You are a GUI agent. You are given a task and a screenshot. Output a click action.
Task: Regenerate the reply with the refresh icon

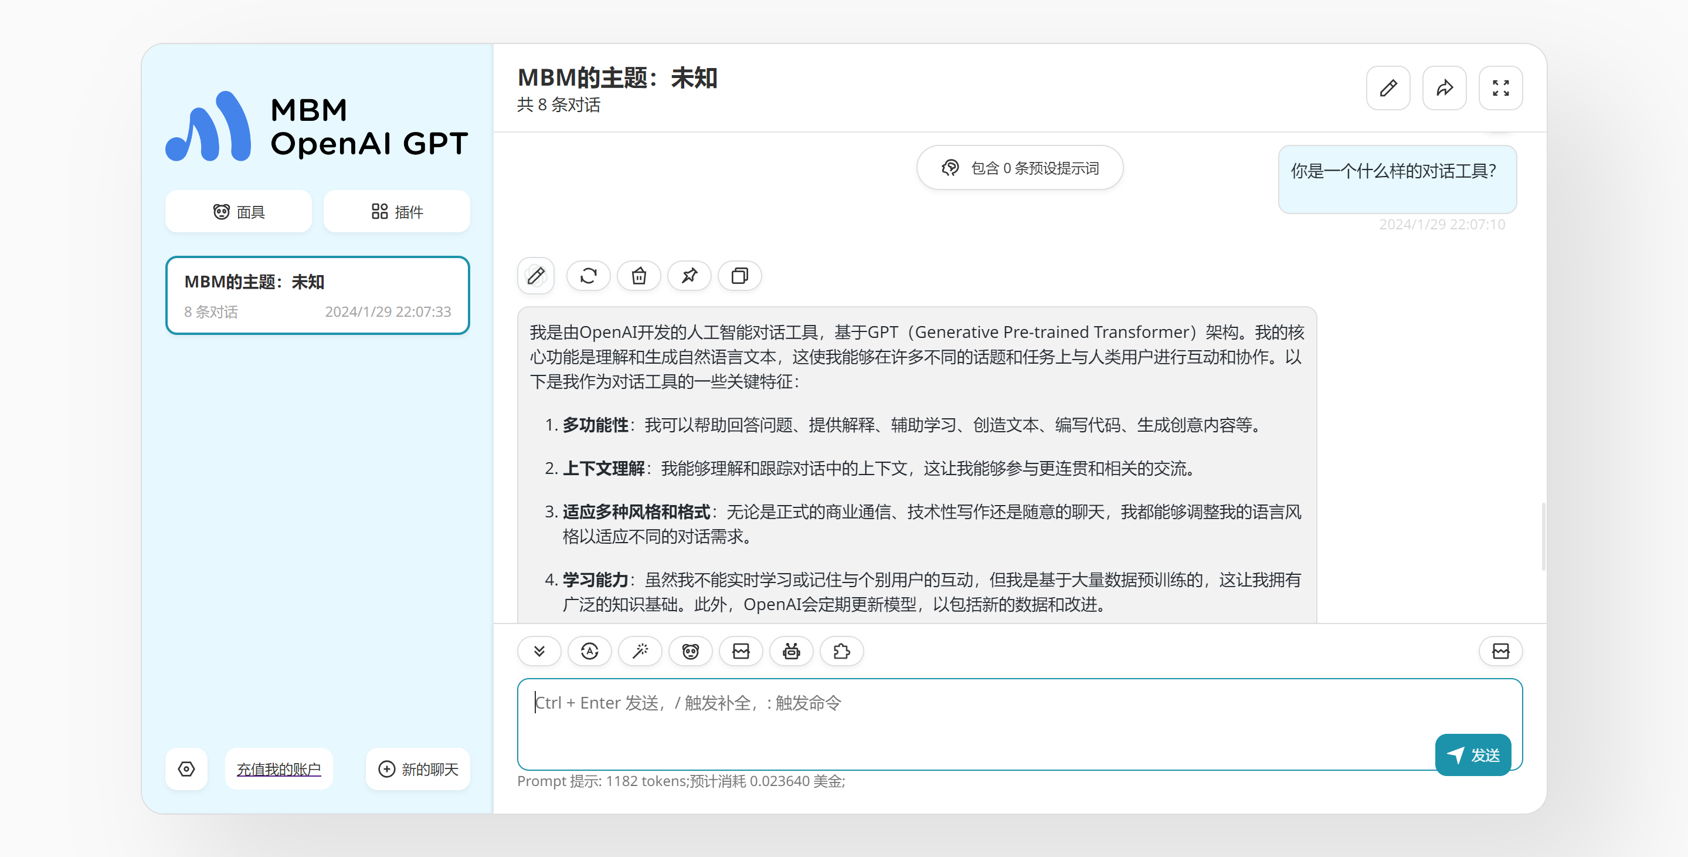(x=588, y=275)
